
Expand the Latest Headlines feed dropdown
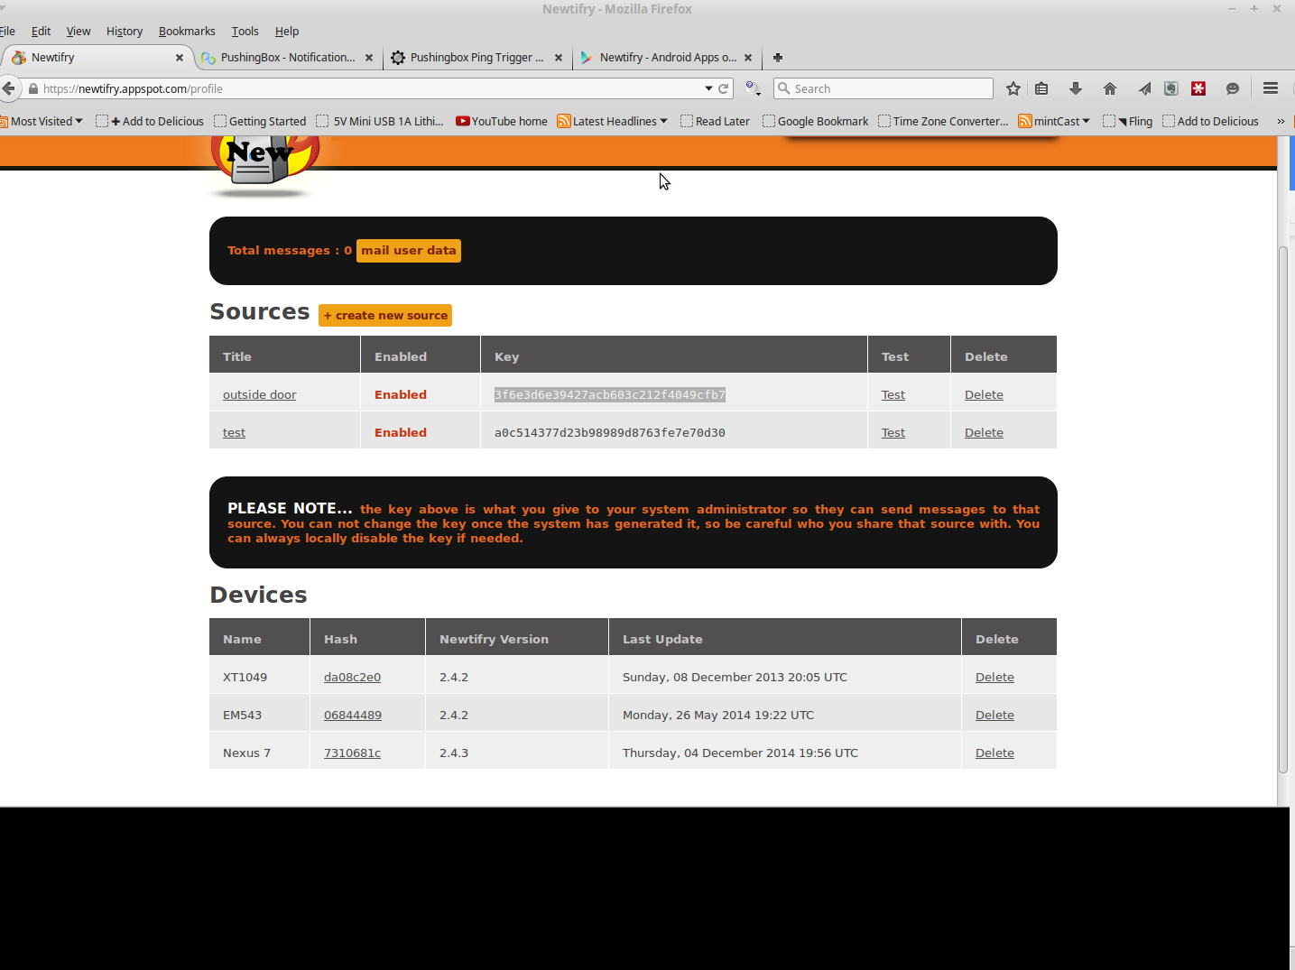coord(613,121)
